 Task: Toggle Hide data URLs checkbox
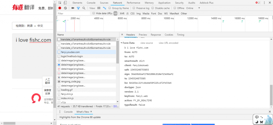(94, 13)
